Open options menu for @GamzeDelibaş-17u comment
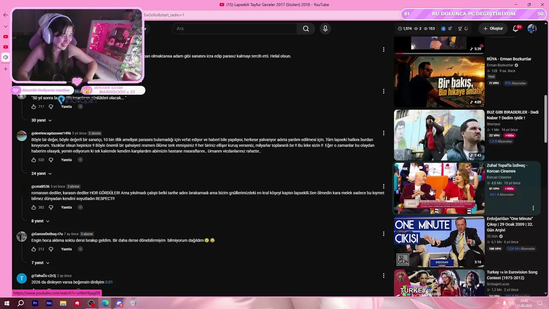 click(383, 234)
